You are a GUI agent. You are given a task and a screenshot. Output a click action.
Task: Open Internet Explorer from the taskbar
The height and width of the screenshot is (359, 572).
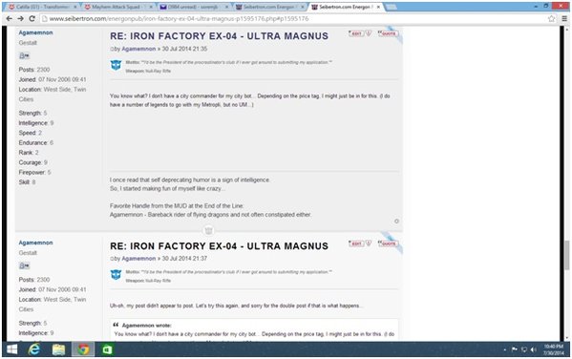(x=34, y=349)
